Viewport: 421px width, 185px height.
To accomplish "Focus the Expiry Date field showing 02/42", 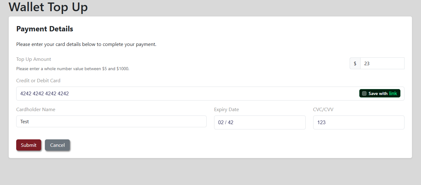I will 260,122.
